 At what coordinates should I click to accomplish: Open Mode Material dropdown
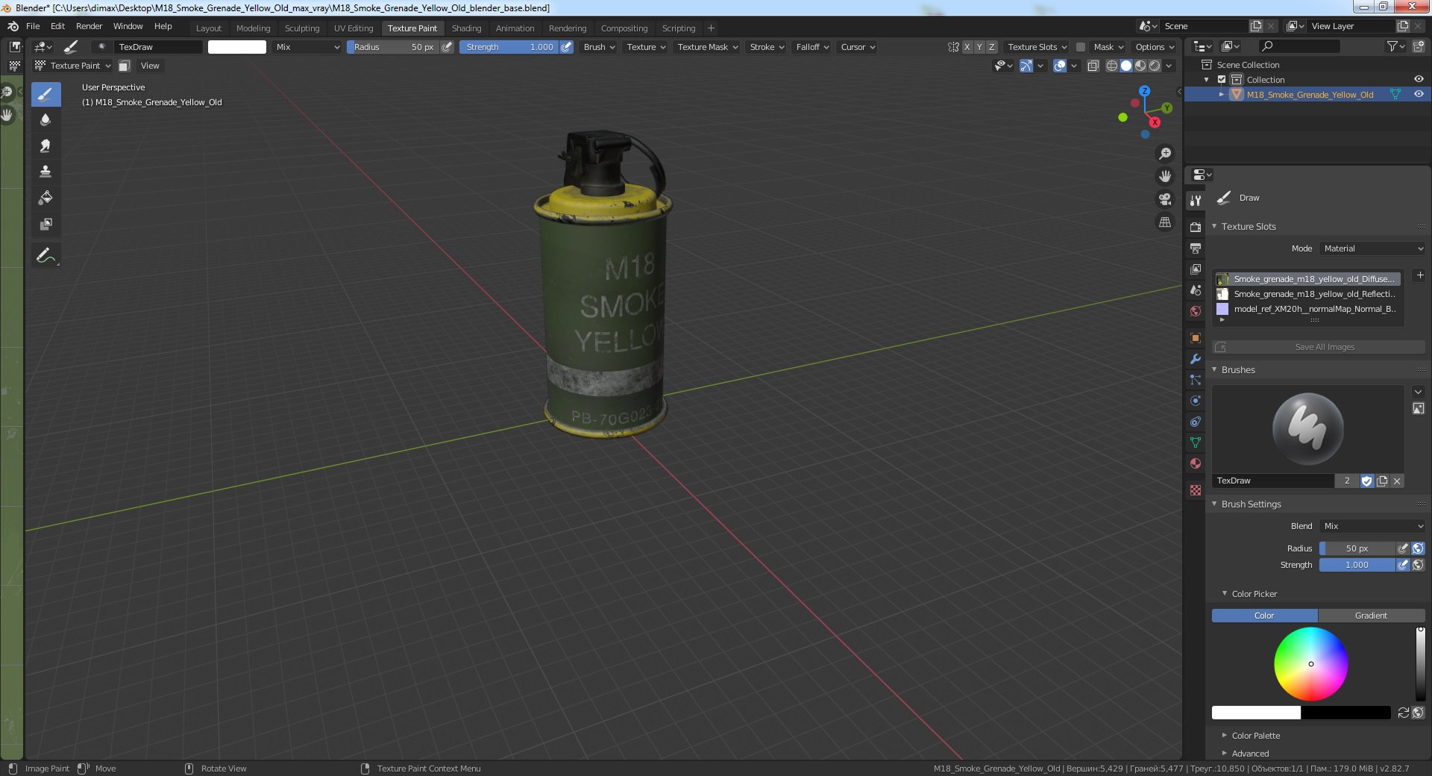point(1372,248)
